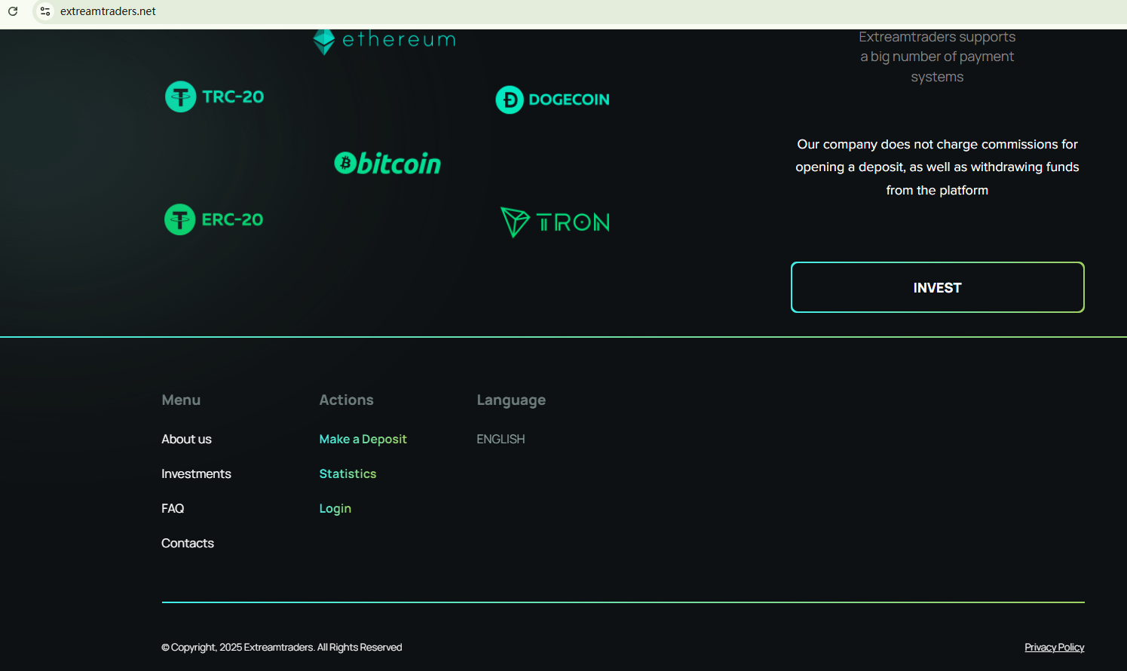Click the Bitcoin logo
Image resolution: width=1127 pixels, height=671 pixels.
point(387,163)
